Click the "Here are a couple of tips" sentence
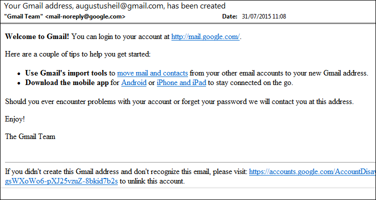The width and height of the screenshot is (376, 200). (78, 54)
